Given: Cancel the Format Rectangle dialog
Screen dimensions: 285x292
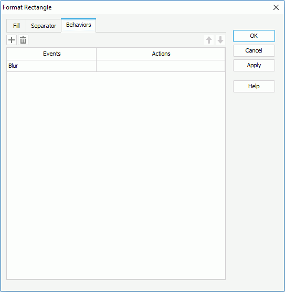Looking at the screenshot, I should [254, 50].
